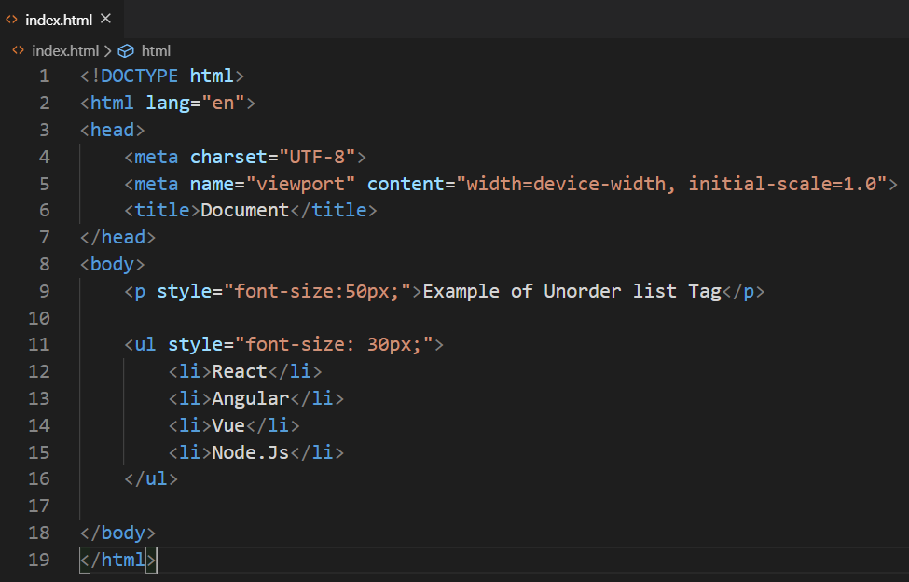This screenshot has height=582, width=909.
Task: Click the text Example of Unorder list Tag
Action: (572, 291)
